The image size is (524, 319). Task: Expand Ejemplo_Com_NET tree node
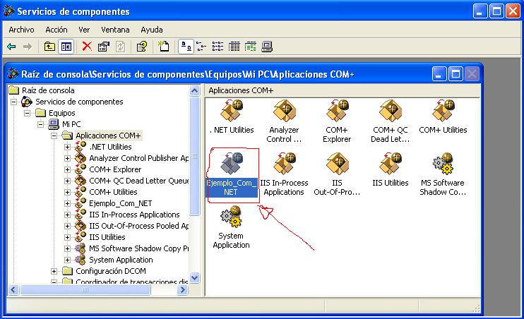67,203
